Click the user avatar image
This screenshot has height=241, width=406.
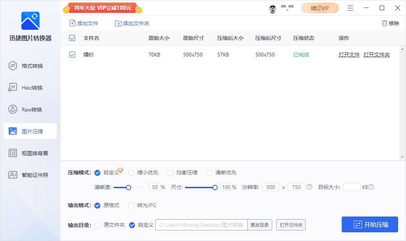272,8
